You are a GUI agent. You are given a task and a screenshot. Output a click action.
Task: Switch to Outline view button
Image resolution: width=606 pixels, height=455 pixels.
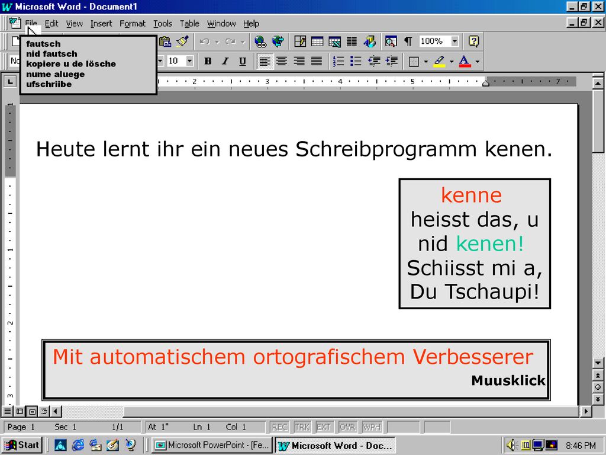44,411
